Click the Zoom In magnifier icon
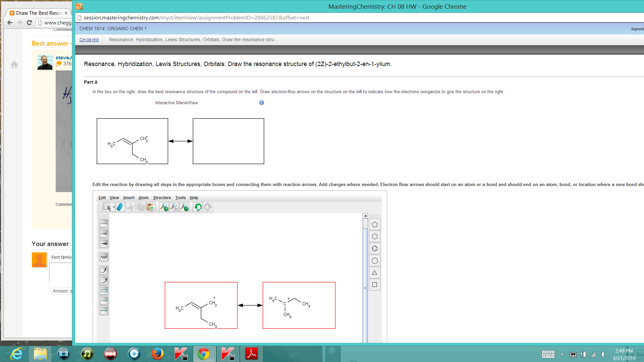Screen dimensions: 644x362 [164, 207]
